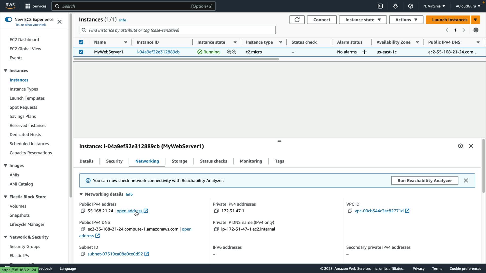Copy the public IPv4 address
The width and height of the screenshot is (486, 273).
coord(83,211)
